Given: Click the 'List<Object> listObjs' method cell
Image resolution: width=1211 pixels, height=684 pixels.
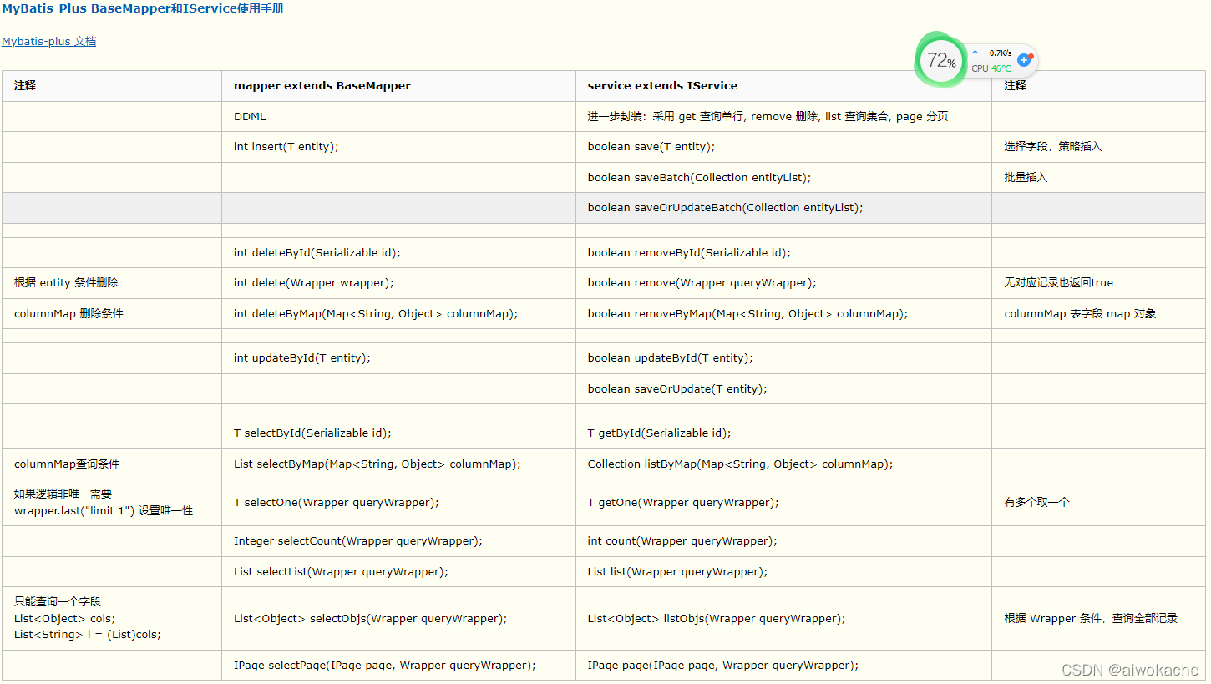Looking at the screenshot, I should click(716, 618).
